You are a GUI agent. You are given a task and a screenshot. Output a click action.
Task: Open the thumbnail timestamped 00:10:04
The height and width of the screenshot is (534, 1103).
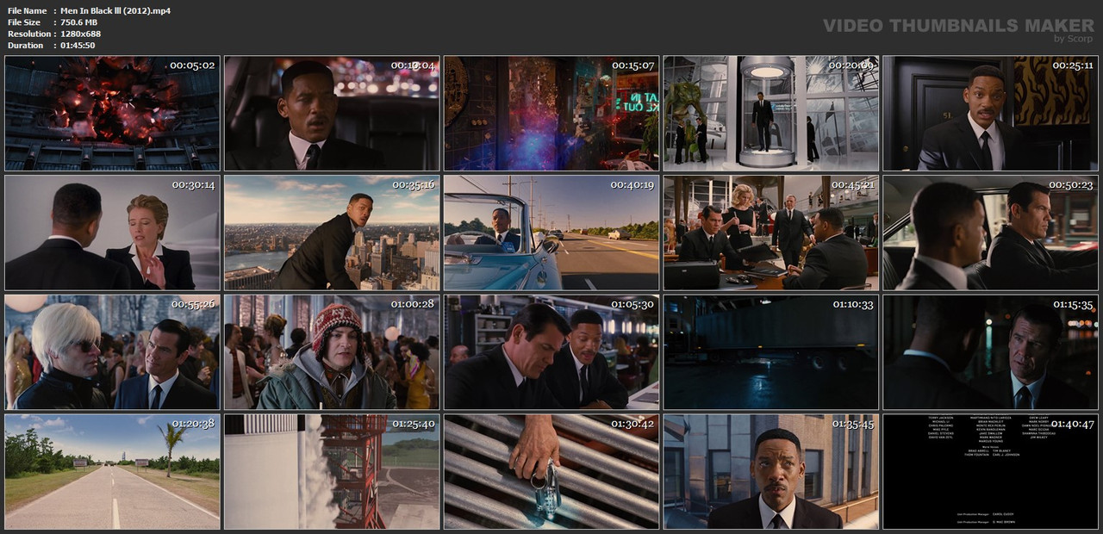tap(333, 113)
